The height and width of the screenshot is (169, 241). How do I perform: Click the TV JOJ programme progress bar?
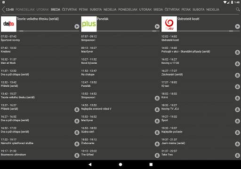pyautogui.click(x=209, y=31)
